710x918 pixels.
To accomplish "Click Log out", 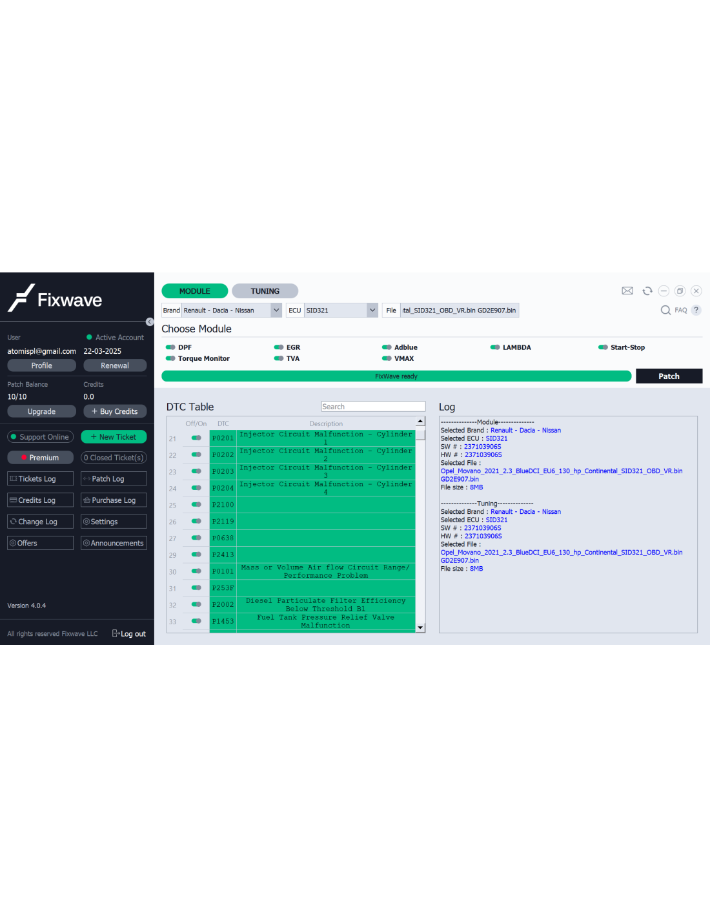I will point(129,634).
